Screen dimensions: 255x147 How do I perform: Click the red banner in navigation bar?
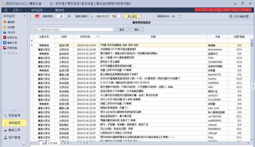(x=223, y=10)
